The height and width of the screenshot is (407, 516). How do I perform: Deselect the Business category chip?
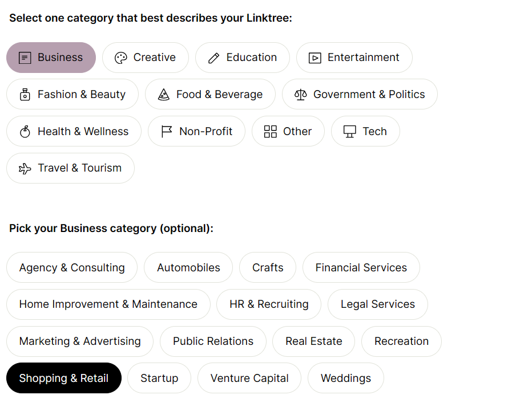[x=51, y=58]
